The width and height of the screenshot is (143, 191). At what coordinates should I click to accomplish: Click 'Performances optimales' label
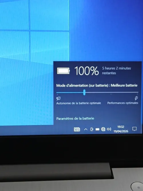pyautogui.click(x=123, y=103)
